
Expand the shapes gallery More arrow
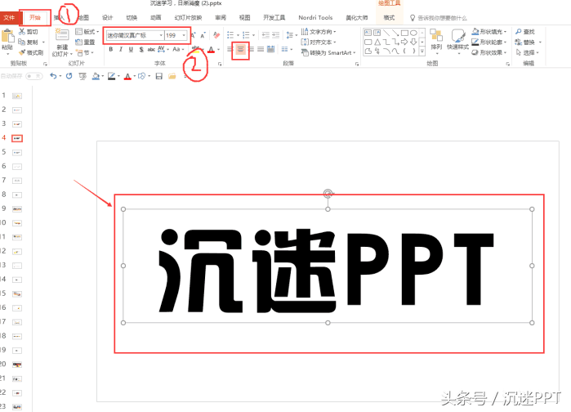(x=422, y=51)
